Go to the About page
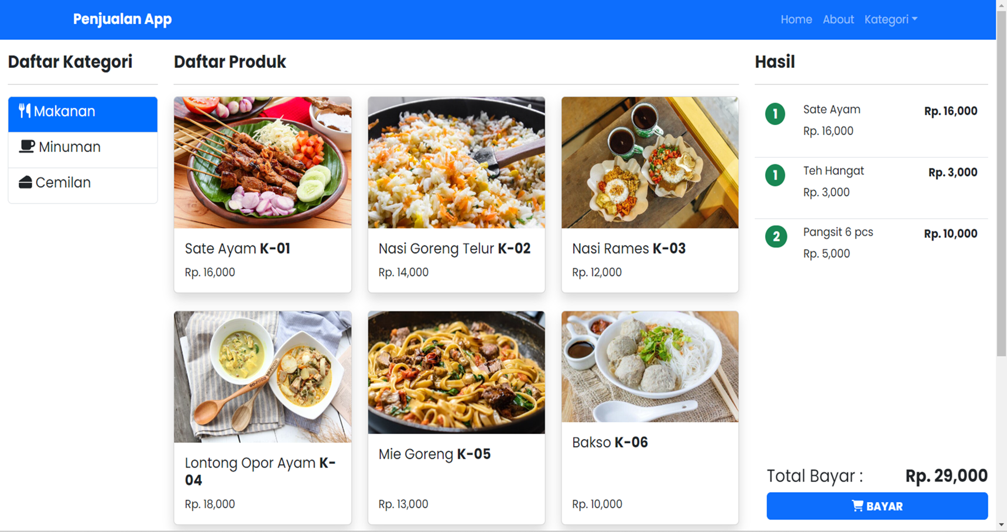 click(838, 19)
